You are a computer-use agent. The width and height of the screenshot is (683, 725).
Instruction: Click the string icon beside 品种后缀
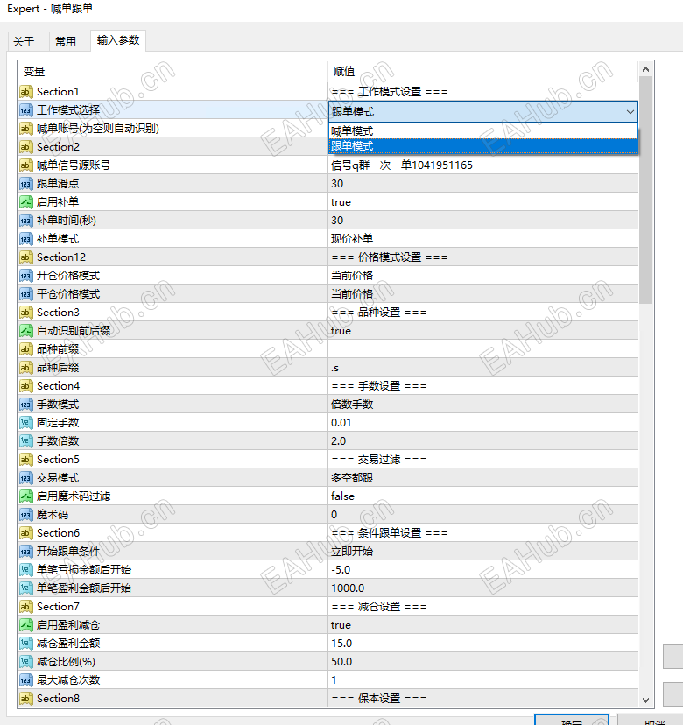point(26,368)
